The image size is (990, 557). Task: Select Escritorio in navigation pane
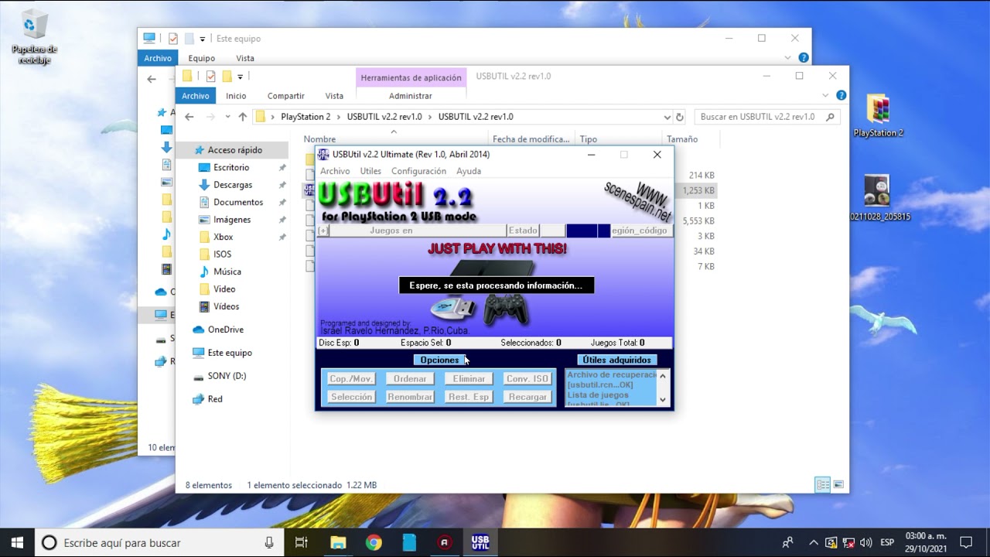pyautogui.click(x=231, y=167)
